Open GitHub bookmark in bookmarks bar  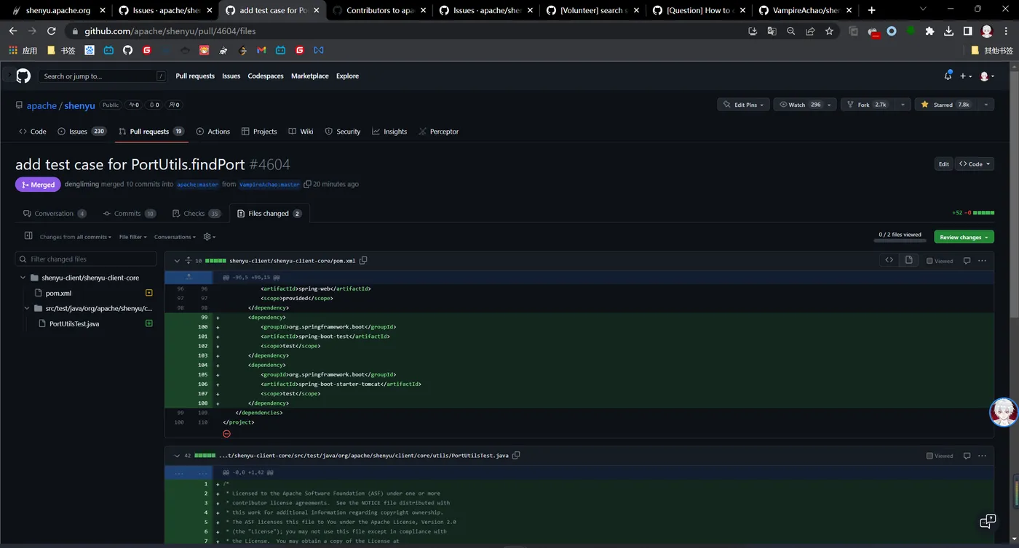127,50
